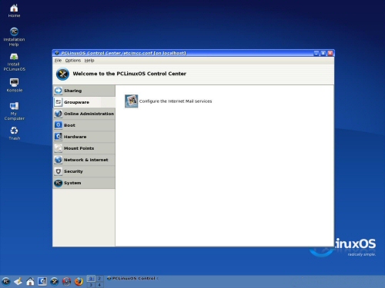Click PCLinuxOS Control taskbar entry
The image size is (385, 288).
click(133, 278)
